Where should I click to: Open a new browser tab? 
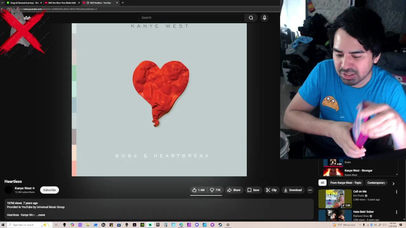click(x=123, y=3)
